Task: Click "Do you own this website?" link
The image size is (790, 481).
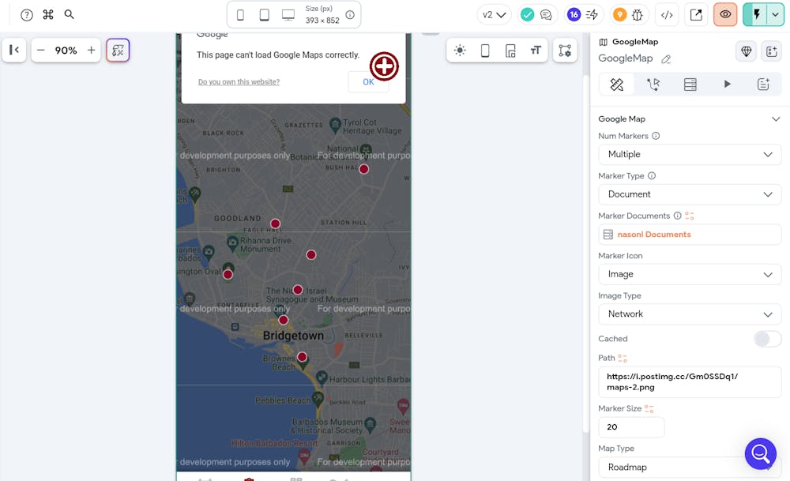Action: point(239,82)
